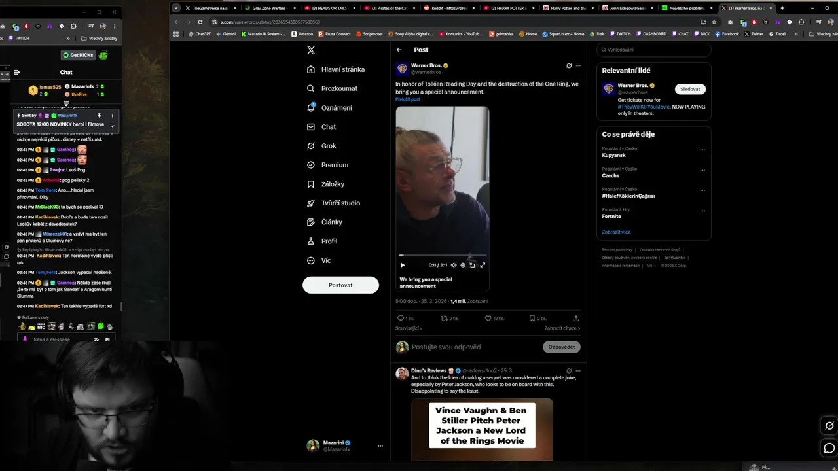Open account menu dots next to Mazarini
Image resolution: width=838 pixels, height=471 pixels.
click(380, 446)
